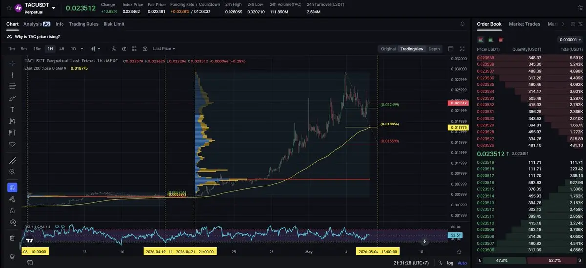Select the trend line drawing tool

(x=12, y=75)
